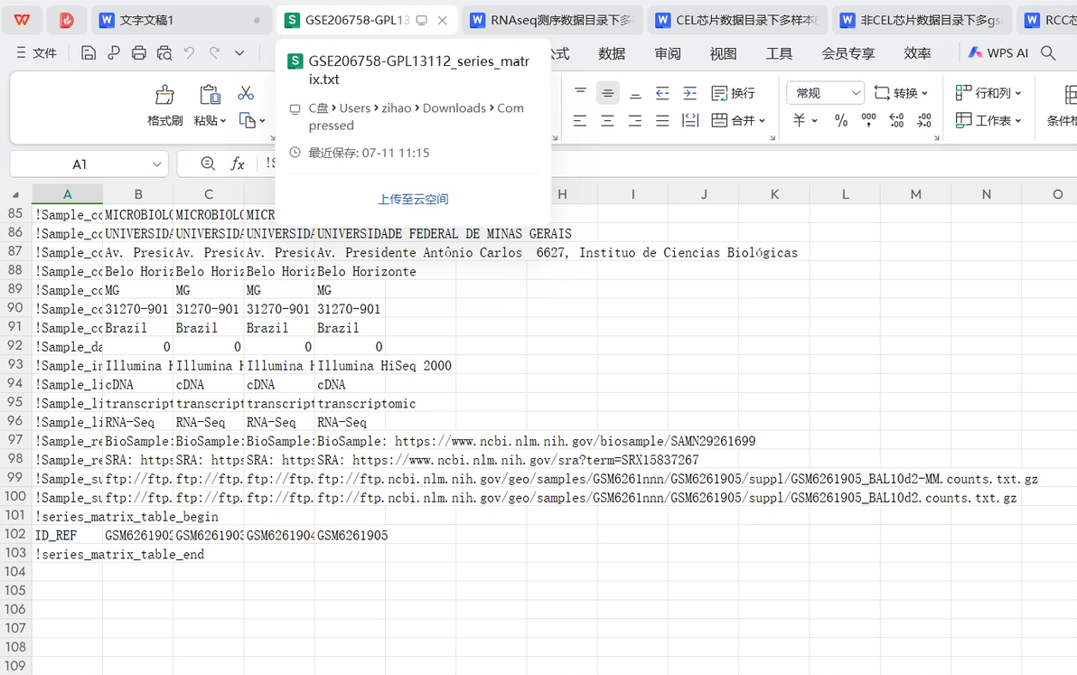Viewport: 1077px width, 675px height.
Task: Click the currency ¥ format icon
Action: click(799, 120)
